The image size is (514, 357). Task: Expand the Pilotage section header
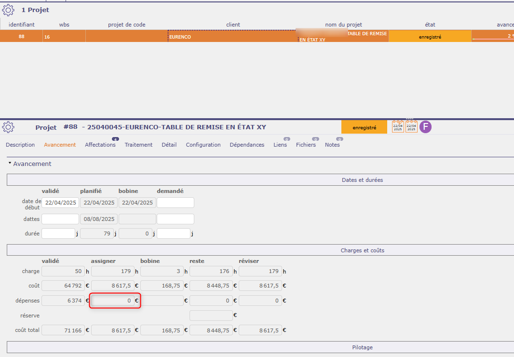[362, 347]
